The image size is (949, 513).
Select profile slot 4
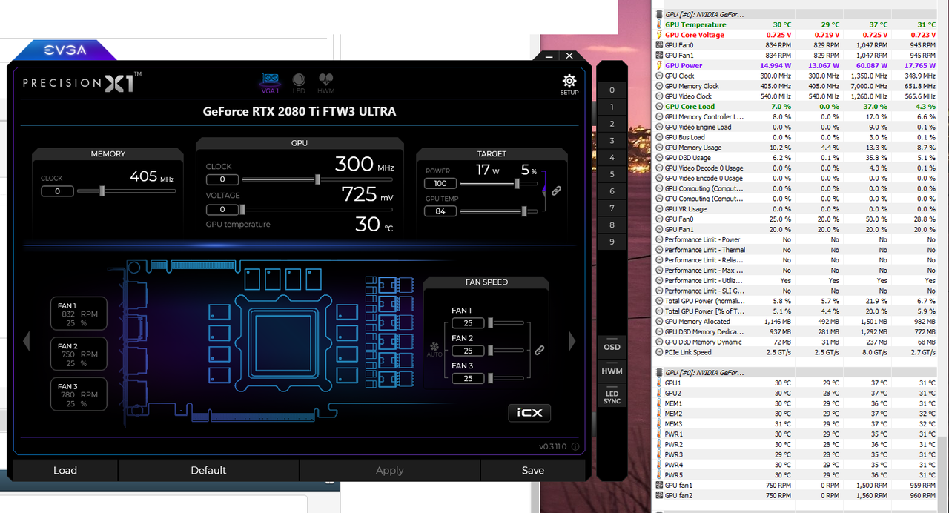(x=612, y=157)
